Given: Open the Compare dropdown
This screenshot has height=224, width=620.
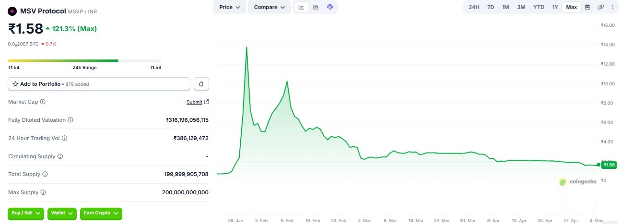Looking at the screenshot, I should (x=269, y=7).
